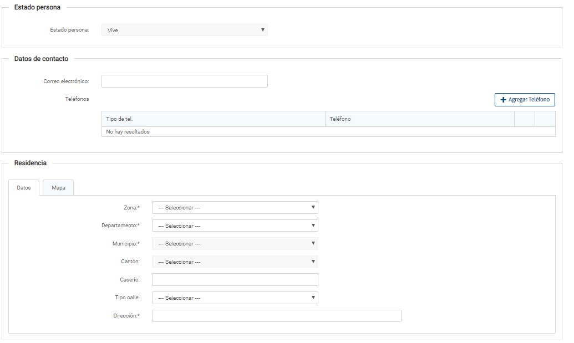Click the last empty column header in phone table
574x343 pixels.
(x=545, y=119)
